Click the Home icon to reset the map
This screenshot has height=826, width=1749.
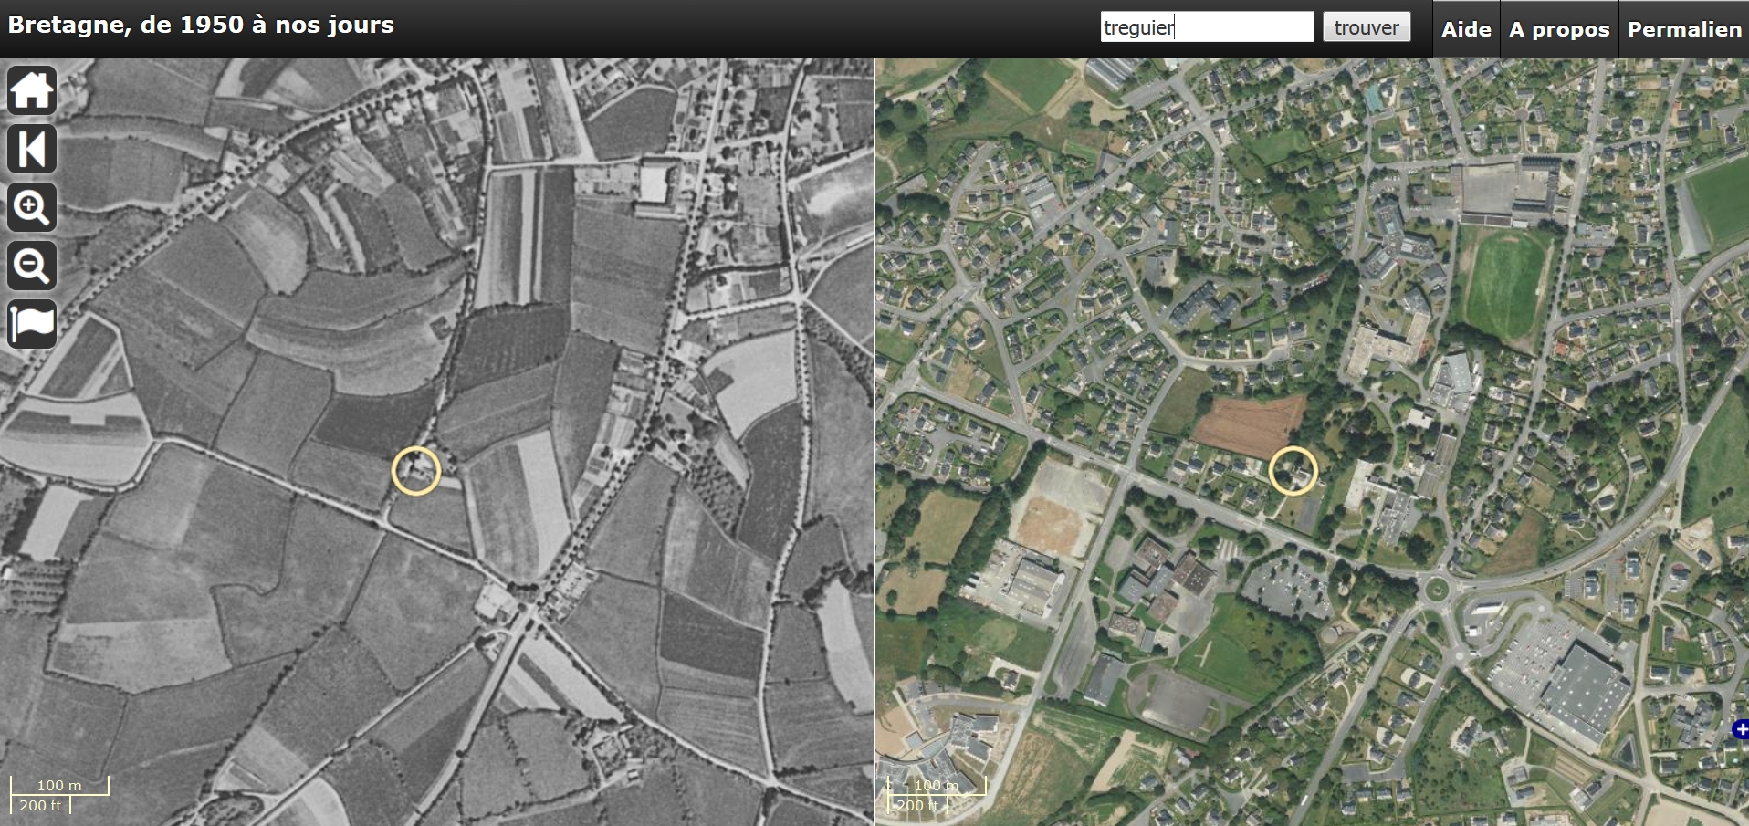(x=32, y=90)
